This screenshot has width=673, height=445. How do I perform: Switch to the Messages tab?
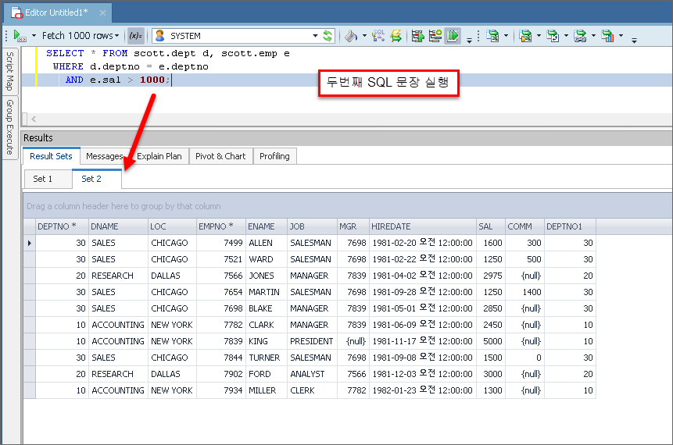click(104, 156)
